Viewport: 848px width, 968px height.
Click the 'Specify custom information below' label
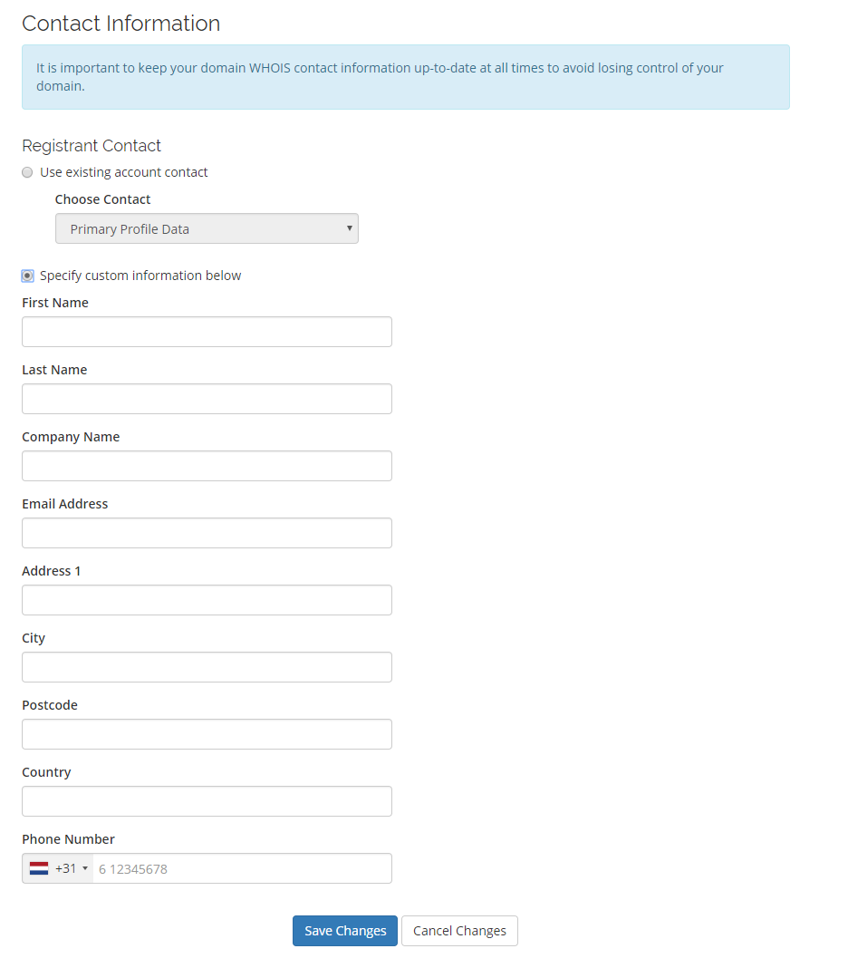pyautogui.click(x=140, y=276)
